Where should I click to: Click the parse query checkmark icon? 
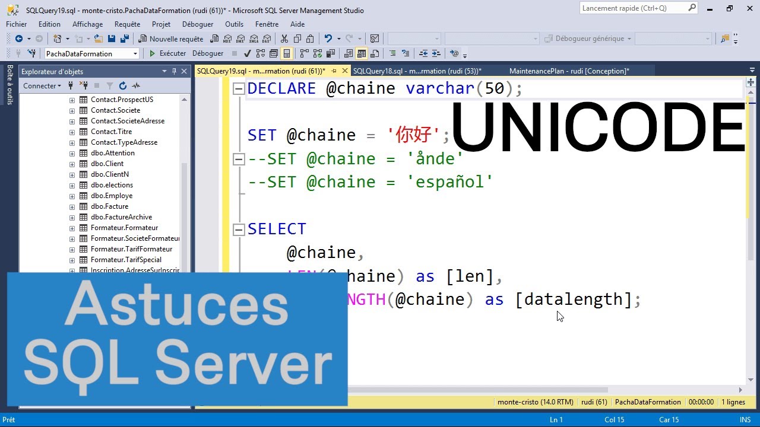point(247,53)
